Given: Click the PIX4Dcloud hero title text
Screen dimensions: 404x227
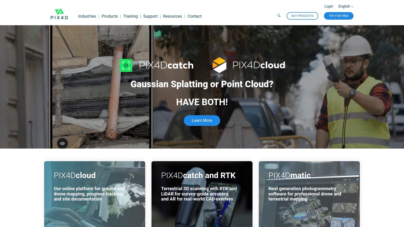Looking at the screenshot, I should [x=259, y=65].
